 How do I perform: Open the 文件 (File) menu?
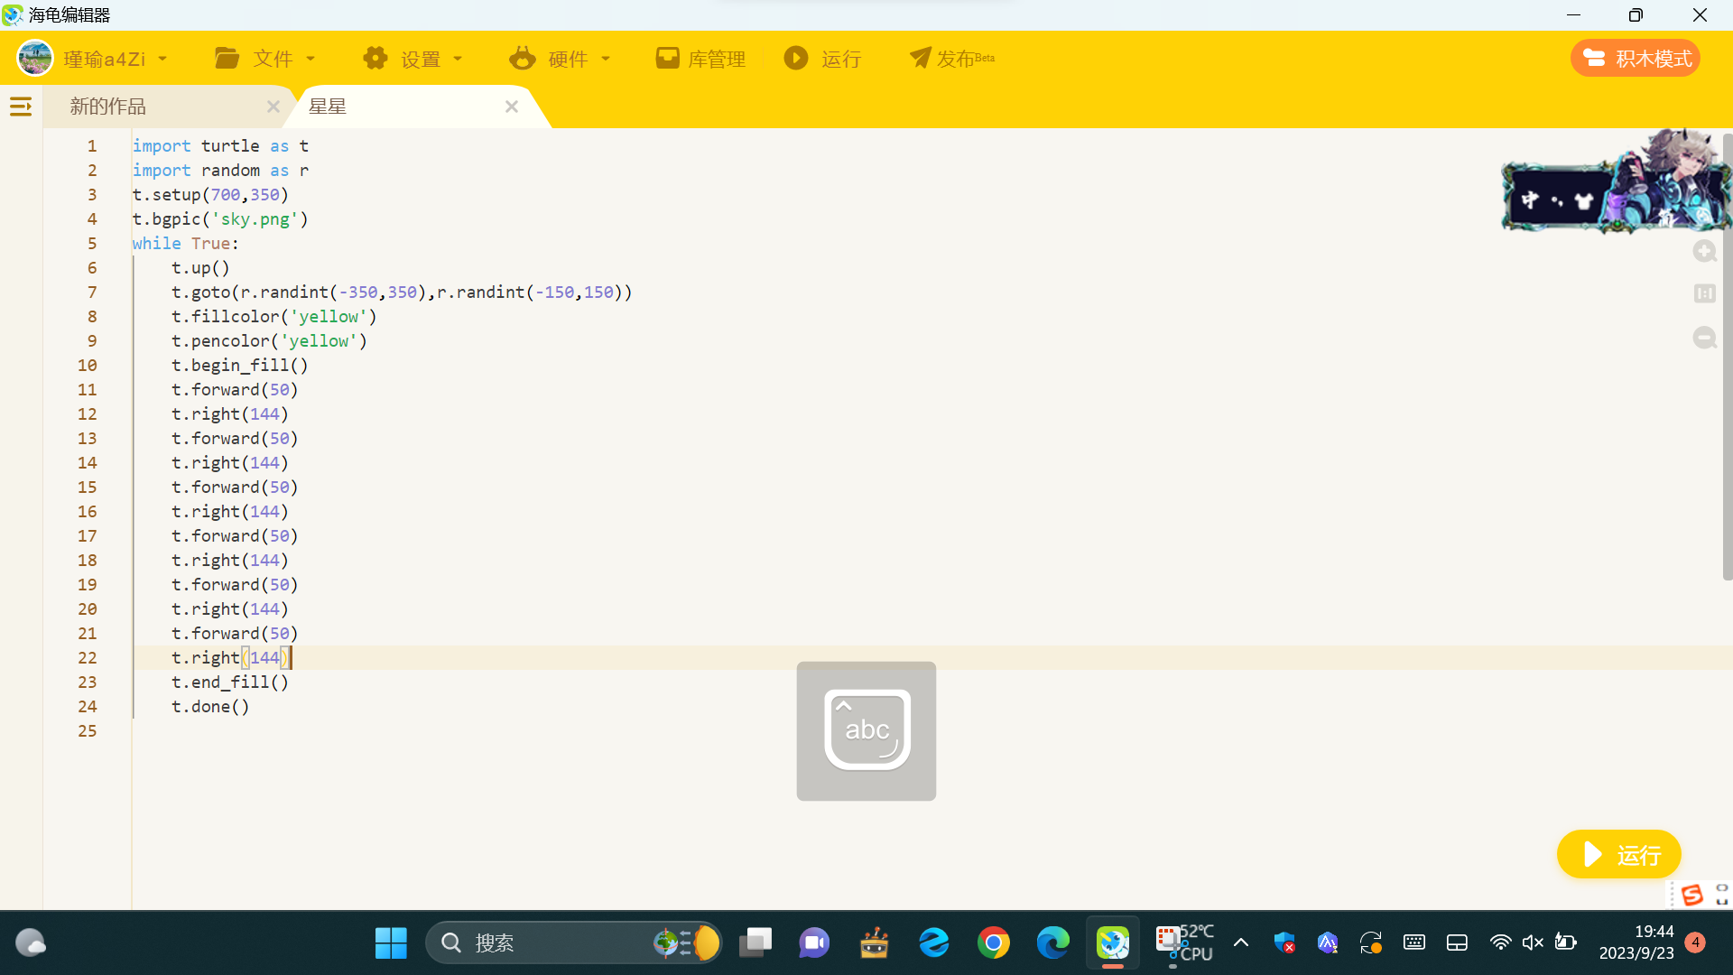[x=264, y=59]
